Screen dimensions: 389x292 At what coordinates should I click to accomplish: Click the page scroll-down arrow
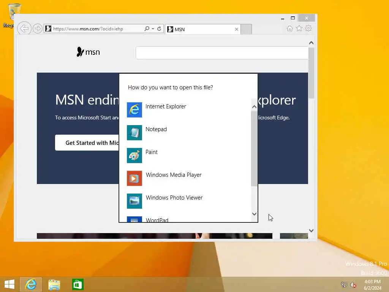coord(312,230)
